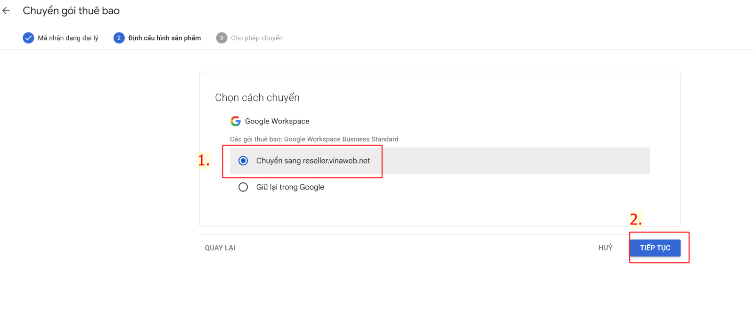Click the 'Chuyển gói thuê bao' page title
This screenshot has height=331, width=754.
(x=71, y=11)
